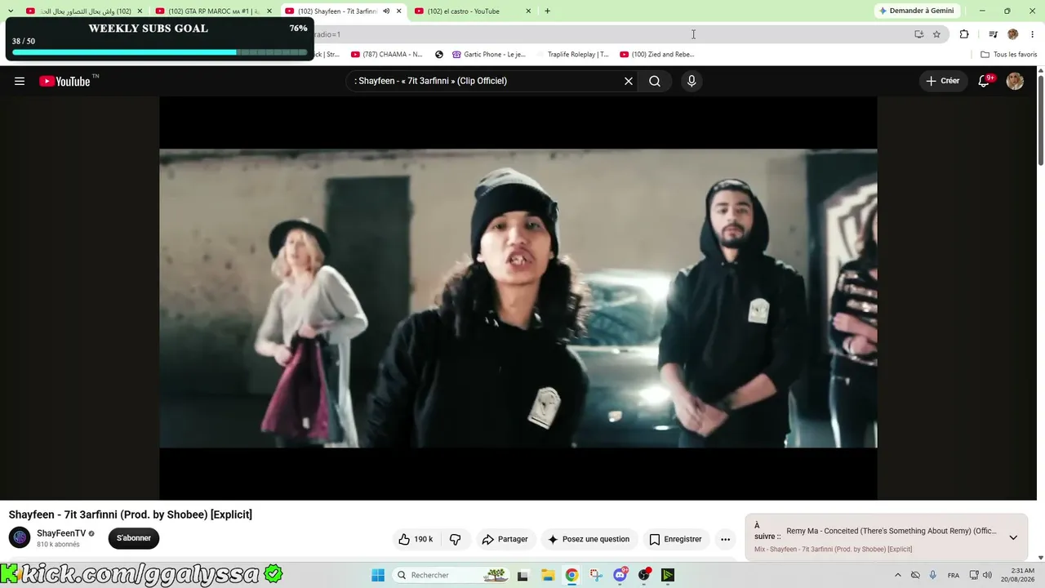The width and height of the screenshot is (1045, 588).
Task: Clear the YouTube search query
Action: tap(629, 81)
